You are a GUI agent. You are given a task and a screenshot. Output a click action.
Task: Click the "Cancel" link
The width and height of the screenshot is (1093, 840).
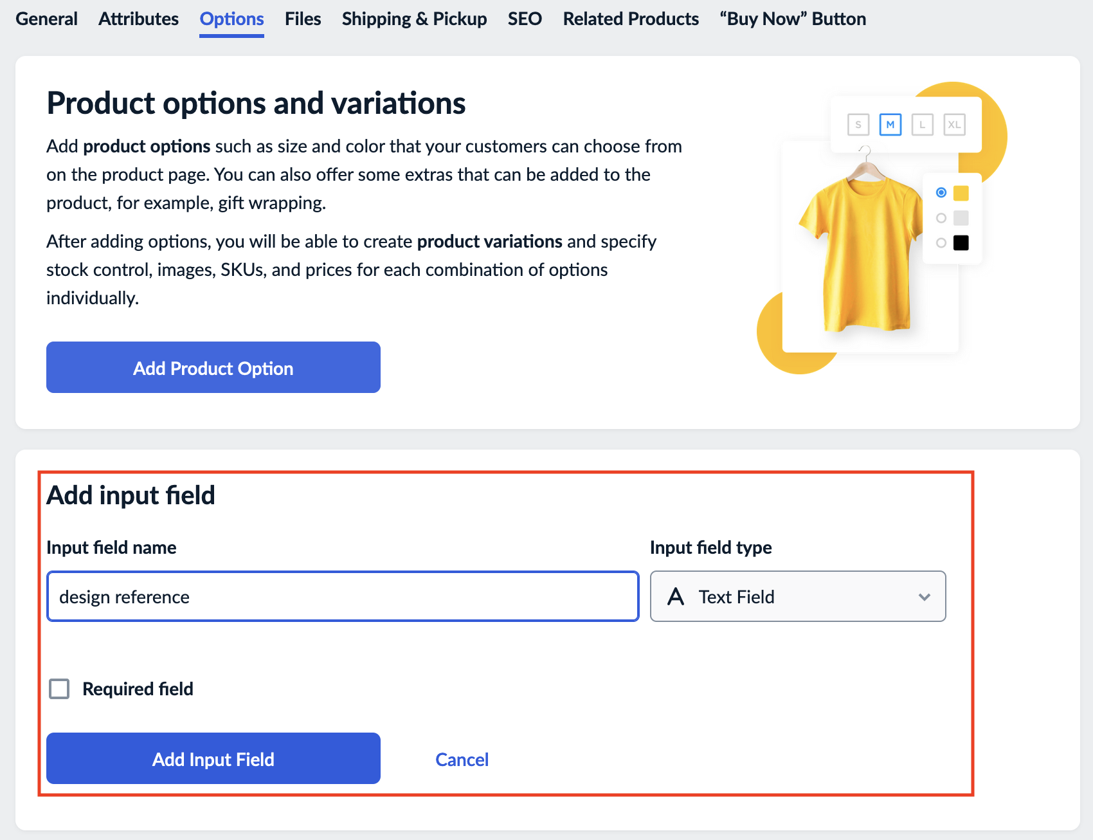click(x=462, y=759)
